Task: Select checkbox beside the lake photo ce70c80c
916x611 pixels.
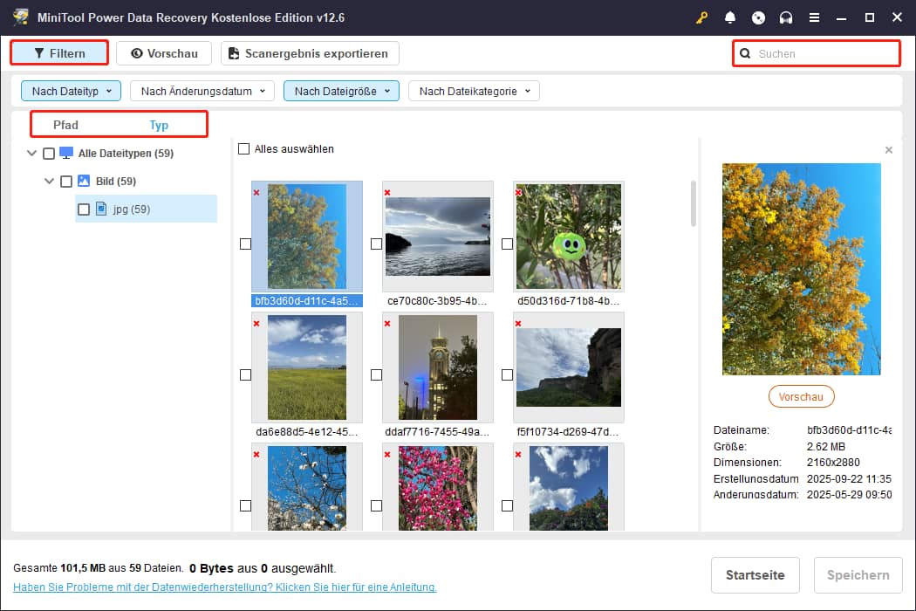Action: click(376, 244)
